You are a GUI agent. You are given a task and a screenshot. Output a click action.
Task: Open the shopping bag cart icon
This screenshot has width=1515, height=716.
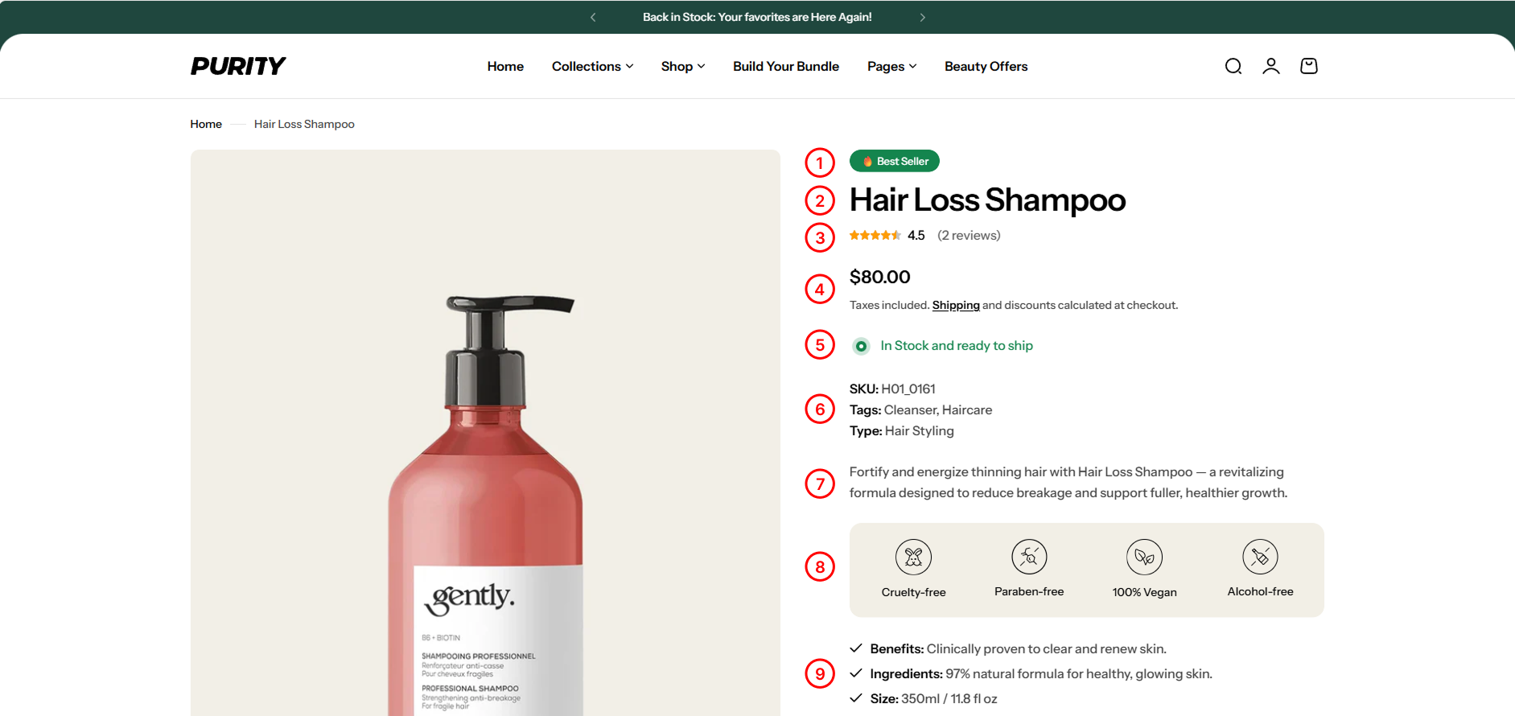[x=1308, y=66]
